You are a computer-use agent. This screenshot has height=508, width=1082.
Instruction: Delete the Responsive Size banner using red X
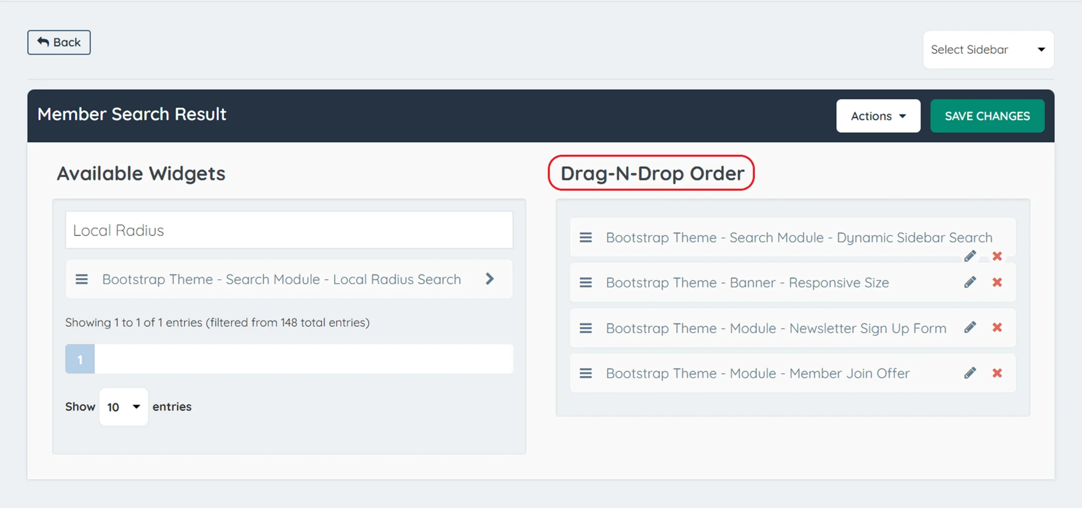997,282
